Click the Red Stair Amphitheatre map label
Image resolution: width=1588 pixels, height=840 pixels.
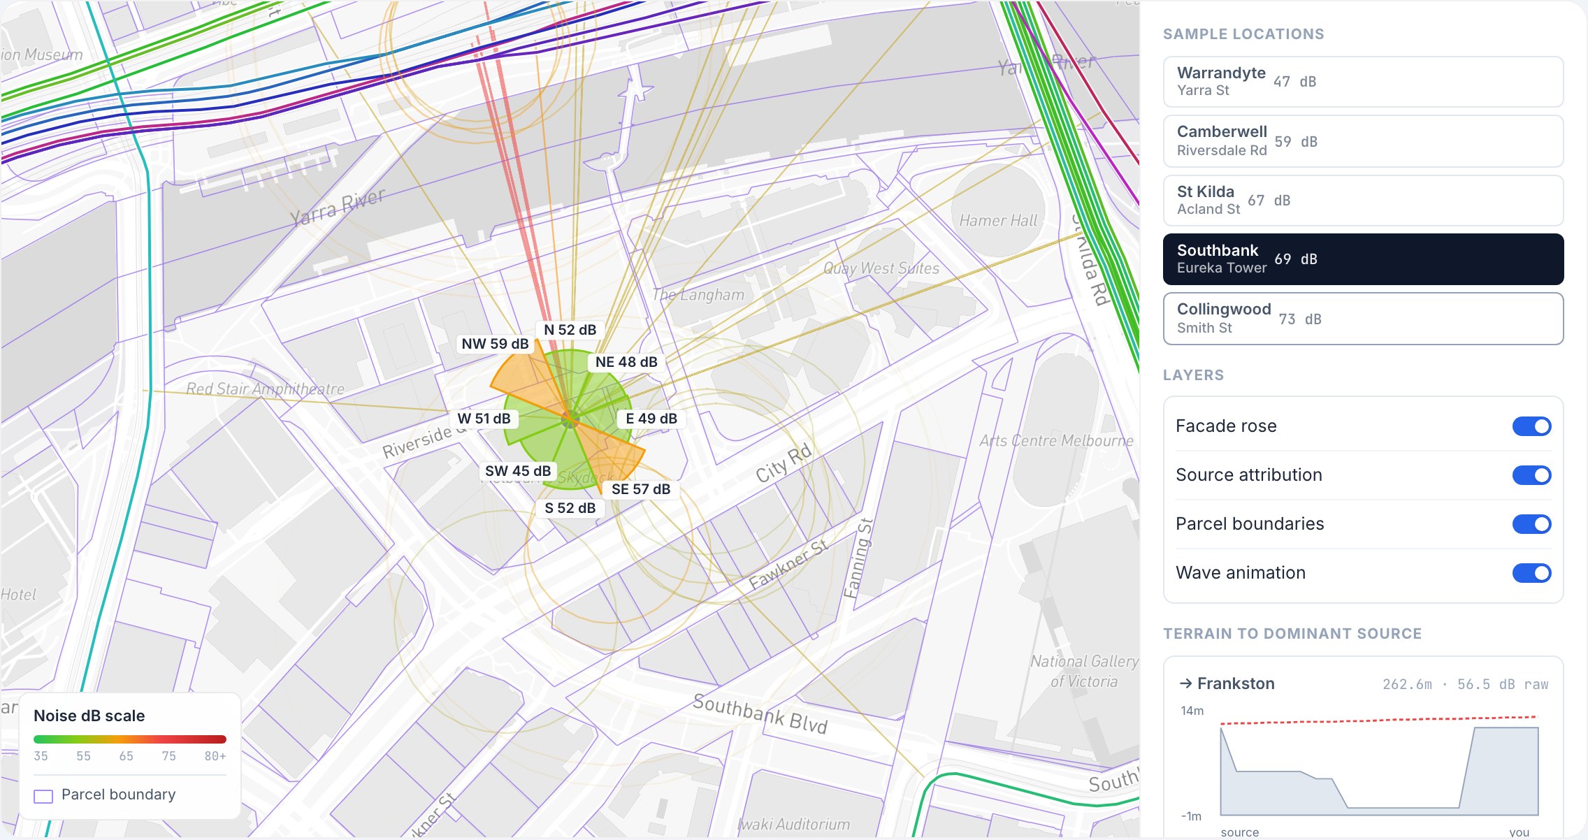click(x=265, y=389)
